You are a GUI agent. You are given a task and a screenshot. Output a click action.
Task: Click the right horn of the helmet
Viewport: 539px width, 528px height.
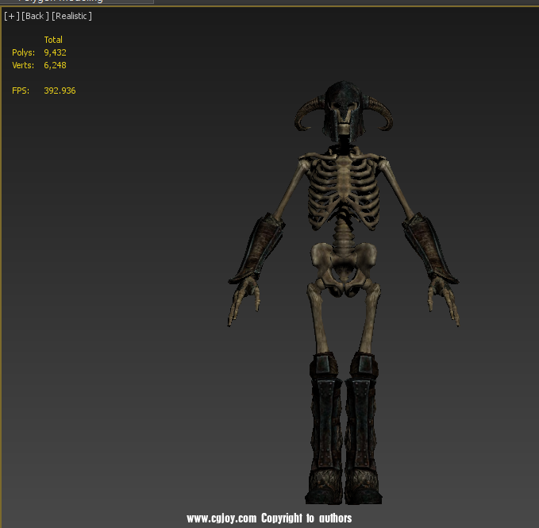click(381, 115)
